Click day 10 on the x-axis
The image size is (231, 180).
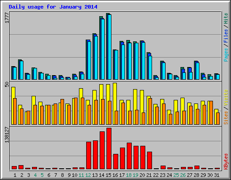[x=74, y=175]
